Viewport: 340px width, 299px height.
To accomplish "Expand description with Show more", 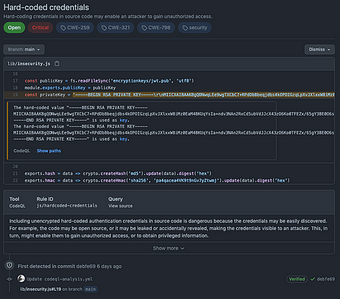I will [168, 248].
